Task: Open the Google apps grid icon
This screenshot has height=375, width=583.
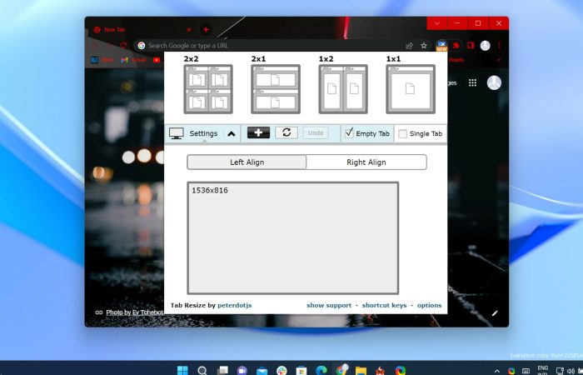Action: pyautogui.click(x=472, y=82)
